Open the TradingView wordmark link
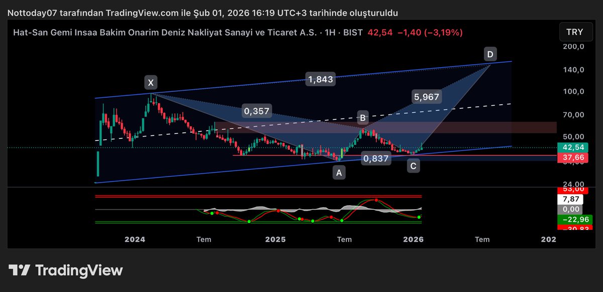This screenshot has height=292, width=603. click(x=79, y=270)
